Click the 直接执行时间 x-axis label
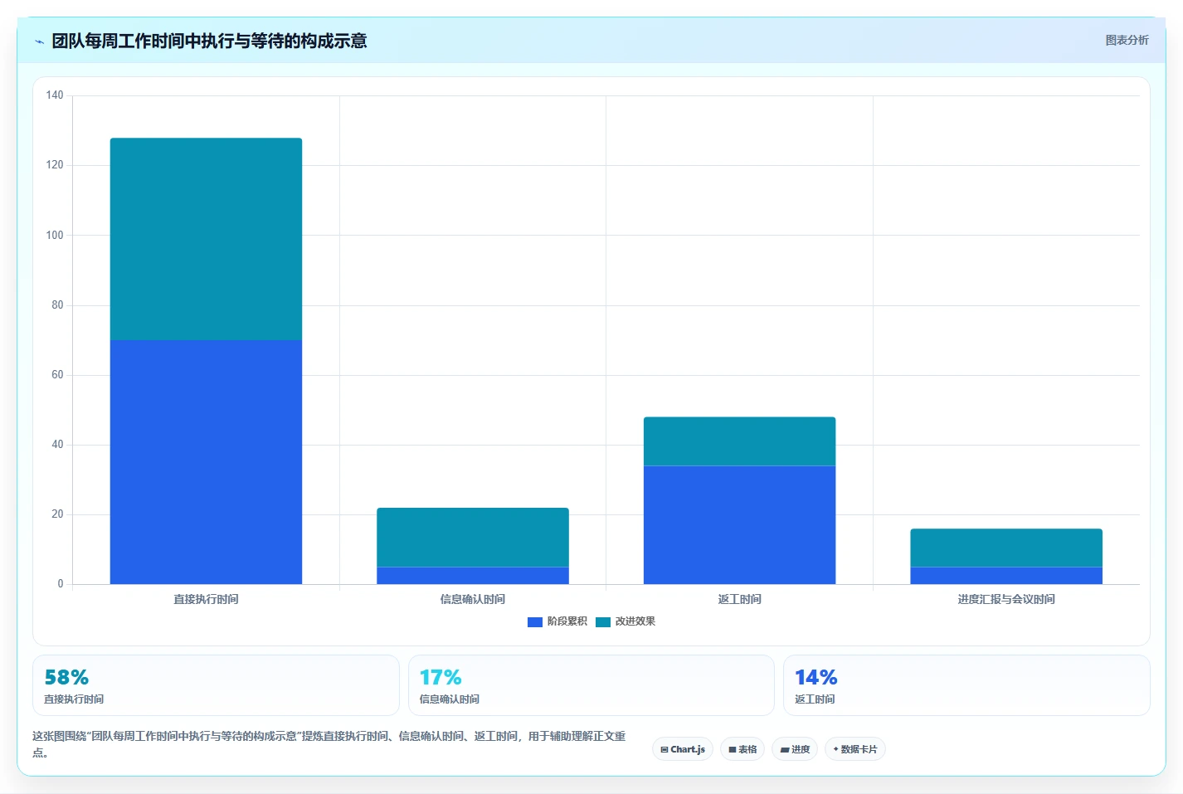 click(x=206, y=599)
